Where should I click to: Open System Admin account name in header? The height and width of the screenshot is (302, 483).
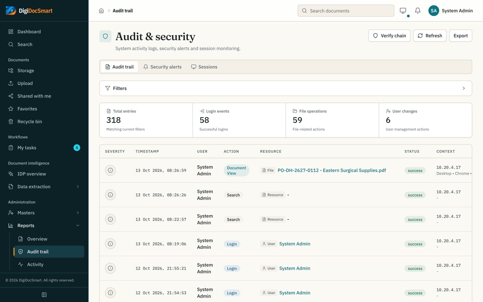point(457,11)
